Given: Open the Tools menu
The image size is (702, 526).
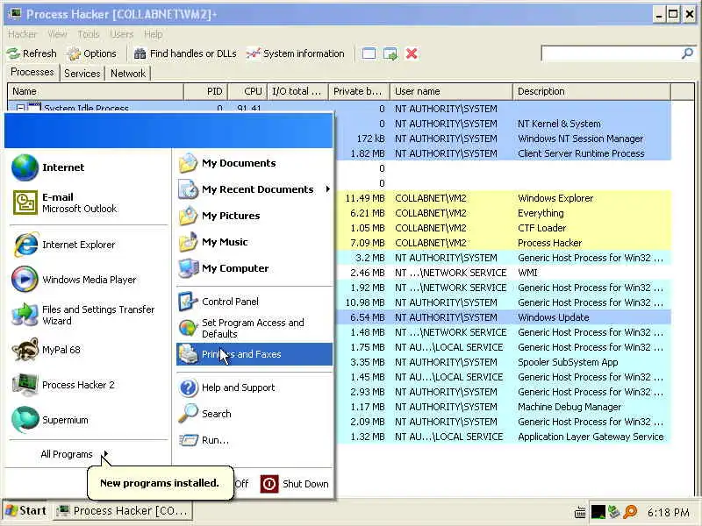Looking at the screenshot, I should (x=89, y=34).
